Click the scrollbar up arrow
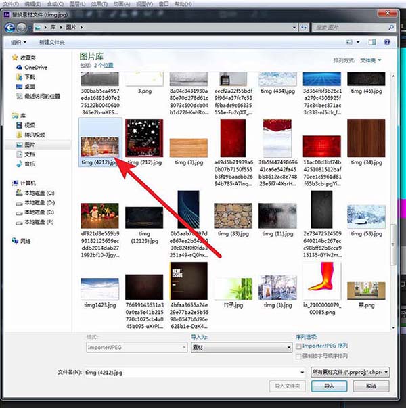406x408 pixels. coord(393,76)
